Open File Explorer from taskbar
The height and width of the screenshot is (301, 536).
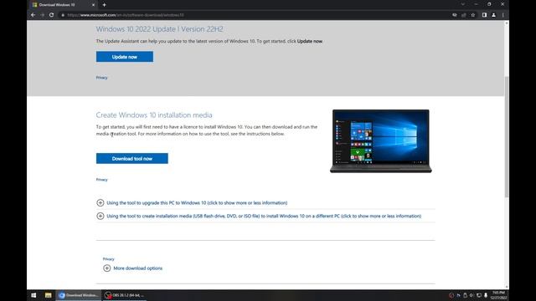pyautogui.click(x=49, y=295)
